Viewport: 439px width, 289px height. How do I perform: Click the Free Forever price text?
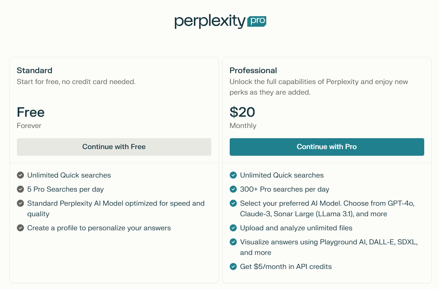tap(31, 113)
